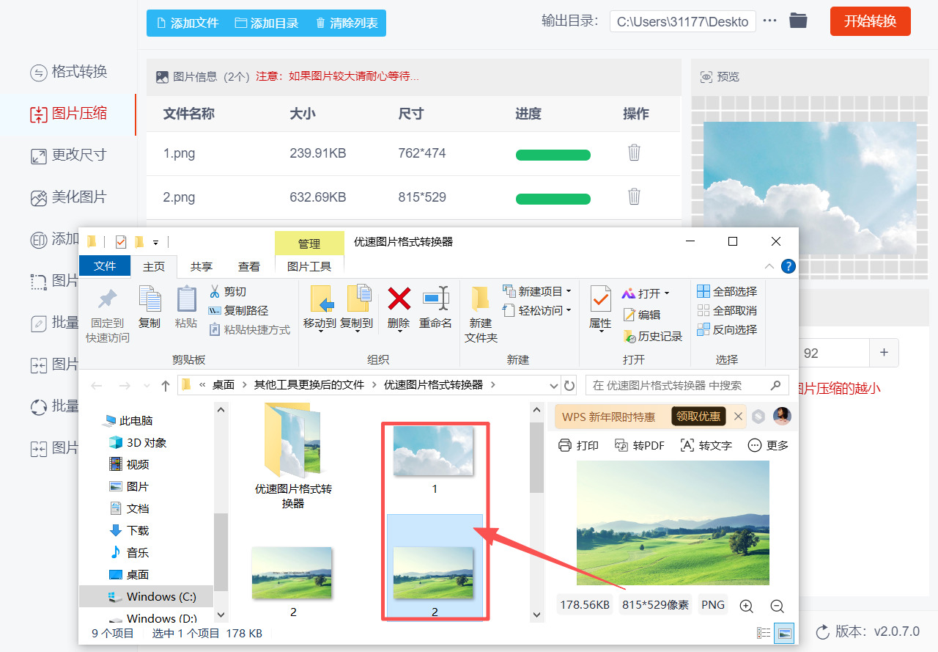The height and width of the screenshot is (652, 938).
Task: Click the three-dot browse output path button
Action: coord(769,21)
